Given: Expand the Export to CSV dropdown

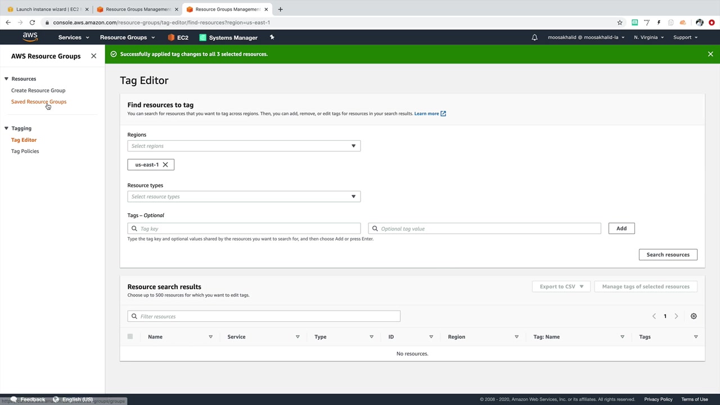Looking at the screenshot, I should point(561,287).
